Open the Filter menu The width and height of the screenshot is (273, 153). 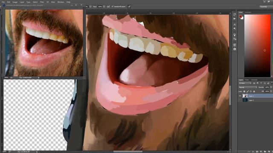coord(42,2)
